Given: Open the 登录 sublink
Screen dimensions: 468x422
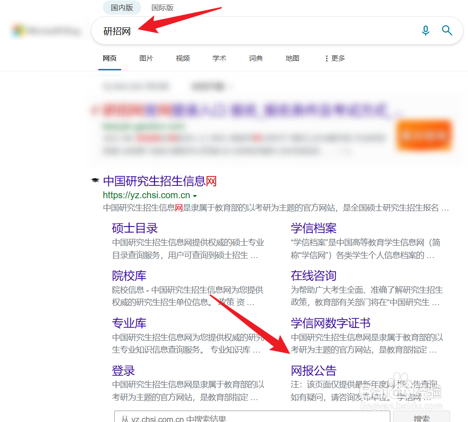Looking at the screenshot, I should point(123,371).
